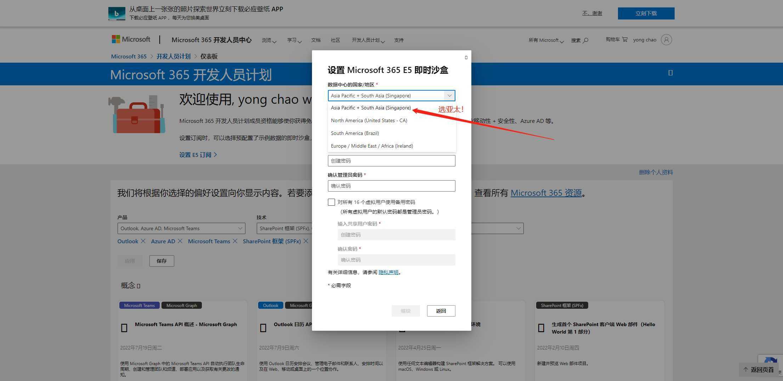Screen dimensions: 783x381
Task: Expand the 学习 navigation menu
Action: pyautogui.click(x=294, y=40)
